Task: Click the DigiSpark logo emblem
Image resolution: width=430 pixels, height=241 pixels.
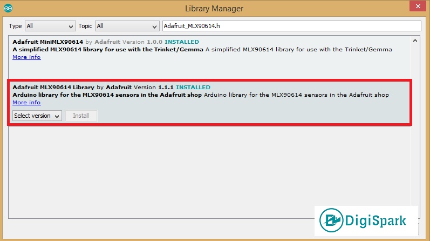Action: (333, 222)
